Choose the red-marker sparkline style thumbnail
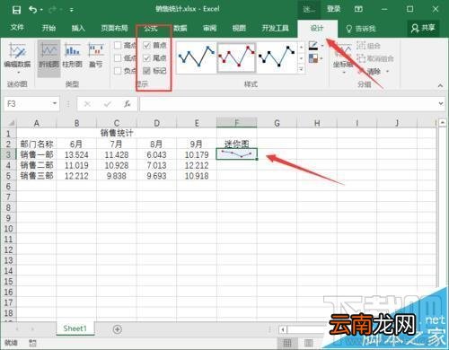449x350 pixels. (x=236, y=57)
